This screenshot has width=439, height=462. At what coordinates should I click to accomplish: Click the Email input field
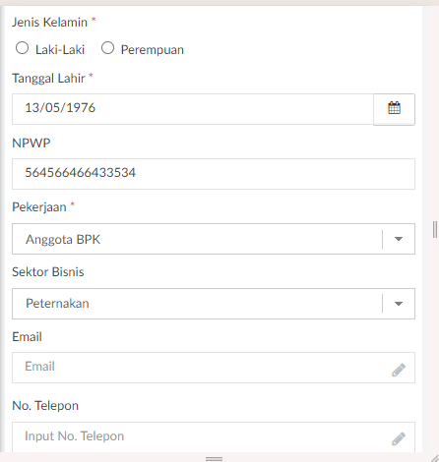[214, 368]
